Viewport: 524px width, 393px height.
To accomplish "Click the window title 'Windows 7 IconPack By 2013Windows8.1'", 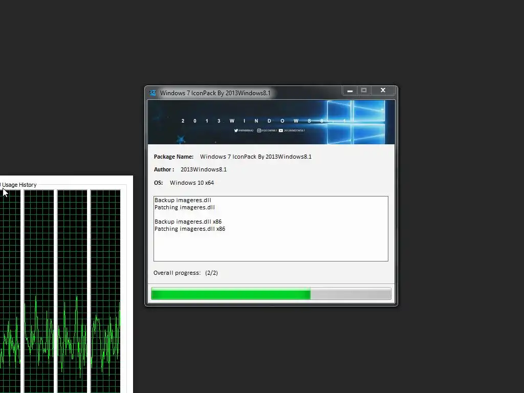I will 215,93.
